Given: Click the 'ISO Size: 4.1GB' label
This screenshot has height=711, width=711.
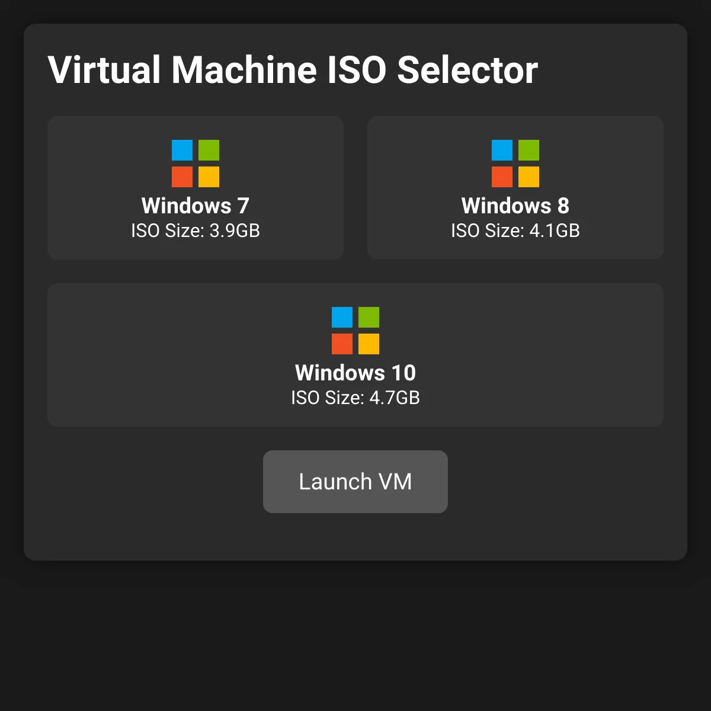Looking at the screenshot, I should pos(515,230).
